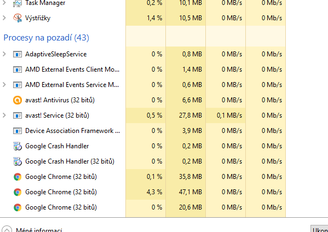Click the AMD External Events Service icon
Image resolution: width=328 pixels, height=232 pixels.
18,85
